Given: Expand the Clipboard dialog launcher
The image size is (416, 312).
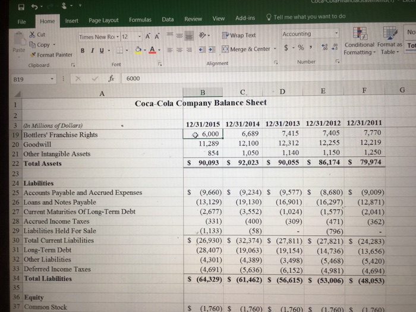Looking at the screenshot, I should click(x=73, y=65).
